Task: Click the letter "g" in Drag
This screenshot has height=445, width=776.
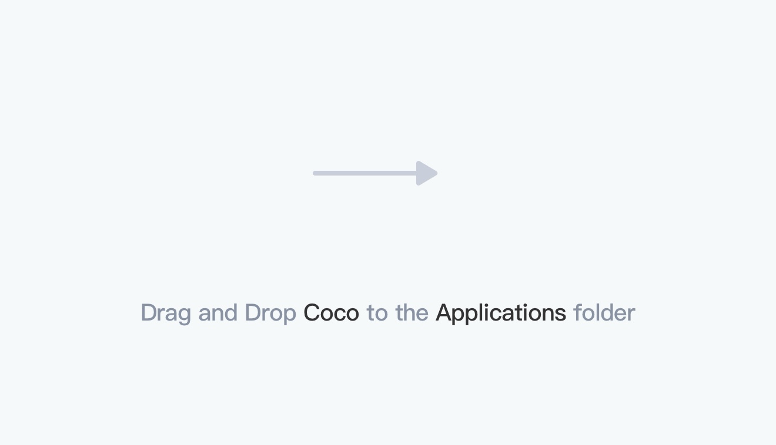Action: [185, 315]
